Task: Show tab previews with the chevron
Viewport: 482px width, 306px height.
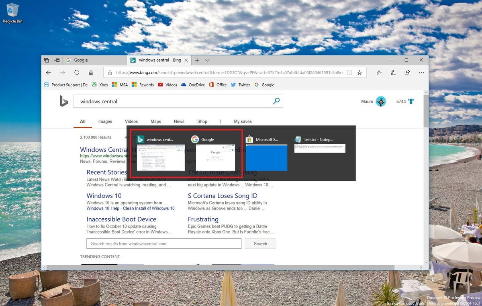Action: click(207, 60)
